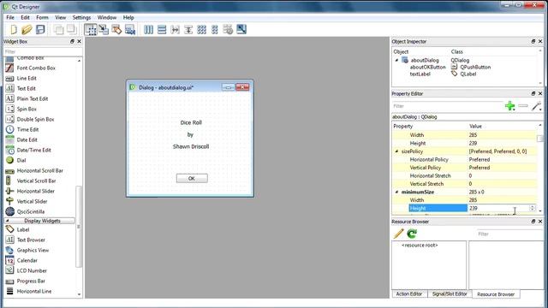This screenshot has width=548, height=308.
Task: Collapse the minimumSize property group
Action: (396, 192)
